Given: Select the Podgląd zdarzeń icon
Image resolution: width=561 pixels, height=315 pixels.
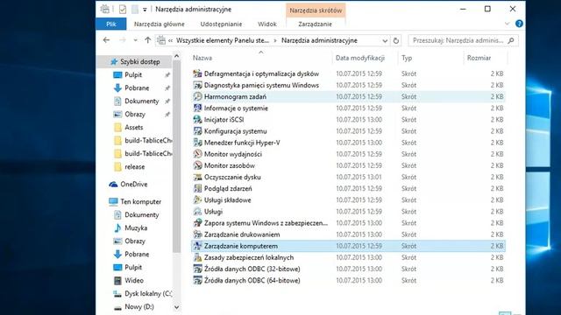Looking at the screenshot, I should (197, 188).
